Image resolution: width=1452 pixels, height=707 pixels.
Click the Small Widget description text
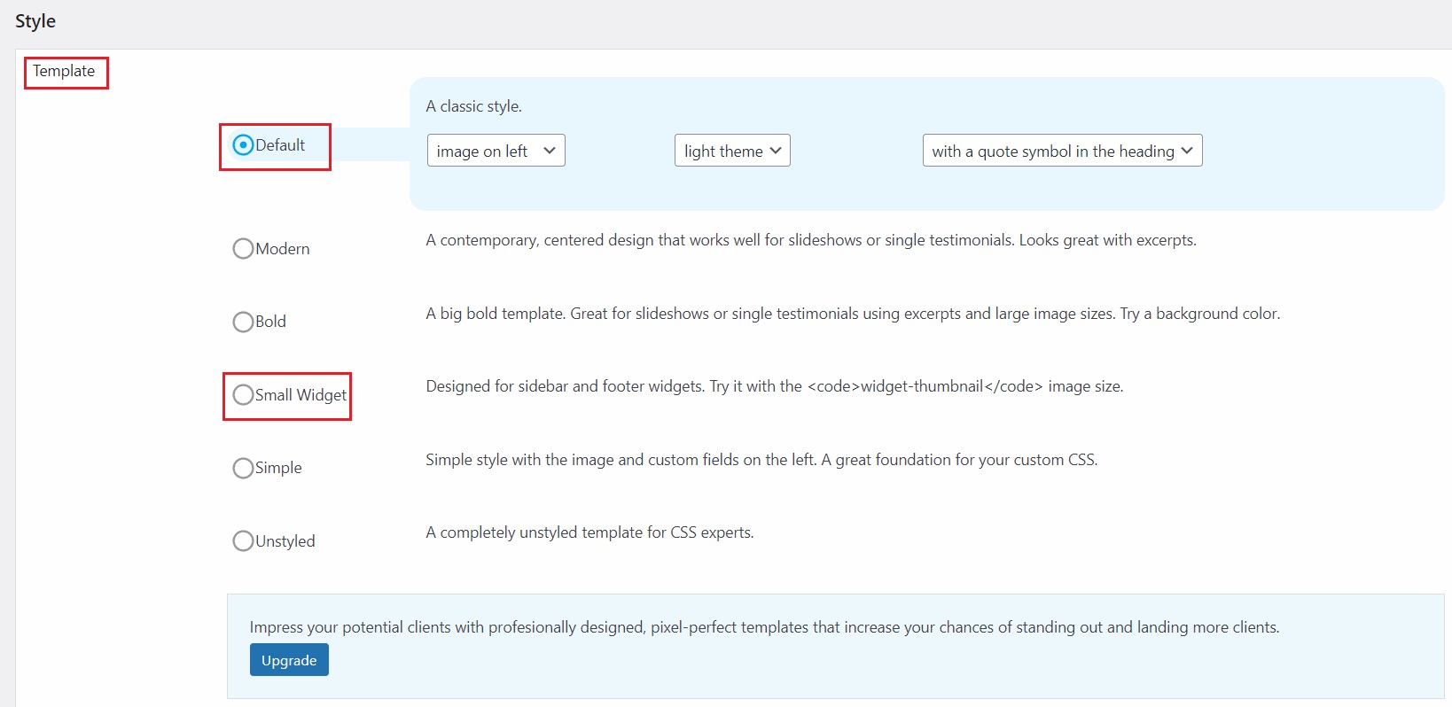click(x=775, y=386)
